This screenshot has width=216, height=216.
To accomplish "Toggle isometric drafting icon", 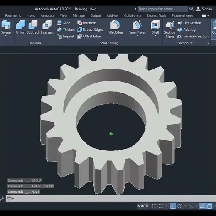I will [x=191, y=206].
